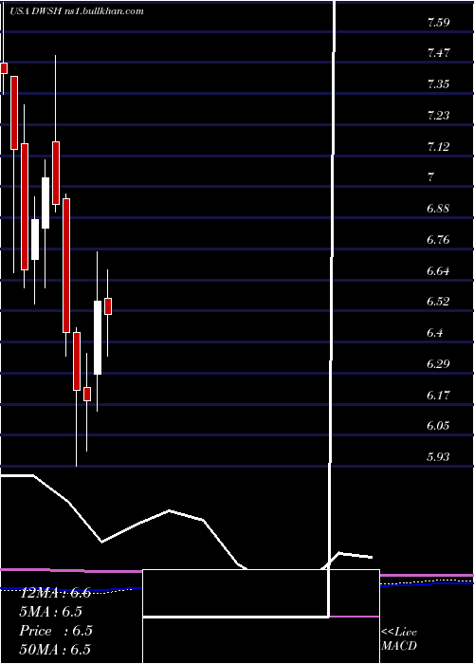
Task: Click the '12MA : 6.6' legend text
Action: 55,593
